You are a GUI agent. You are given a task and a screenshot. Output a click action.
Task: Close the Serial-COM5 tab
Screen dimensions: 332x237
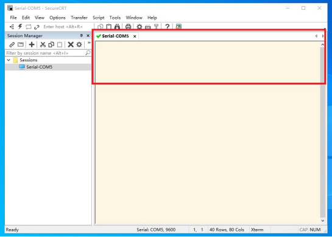tap(135, 36)
